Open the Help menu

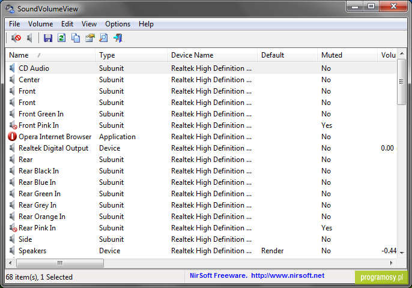pyautogui.click(x=146, y=24)
